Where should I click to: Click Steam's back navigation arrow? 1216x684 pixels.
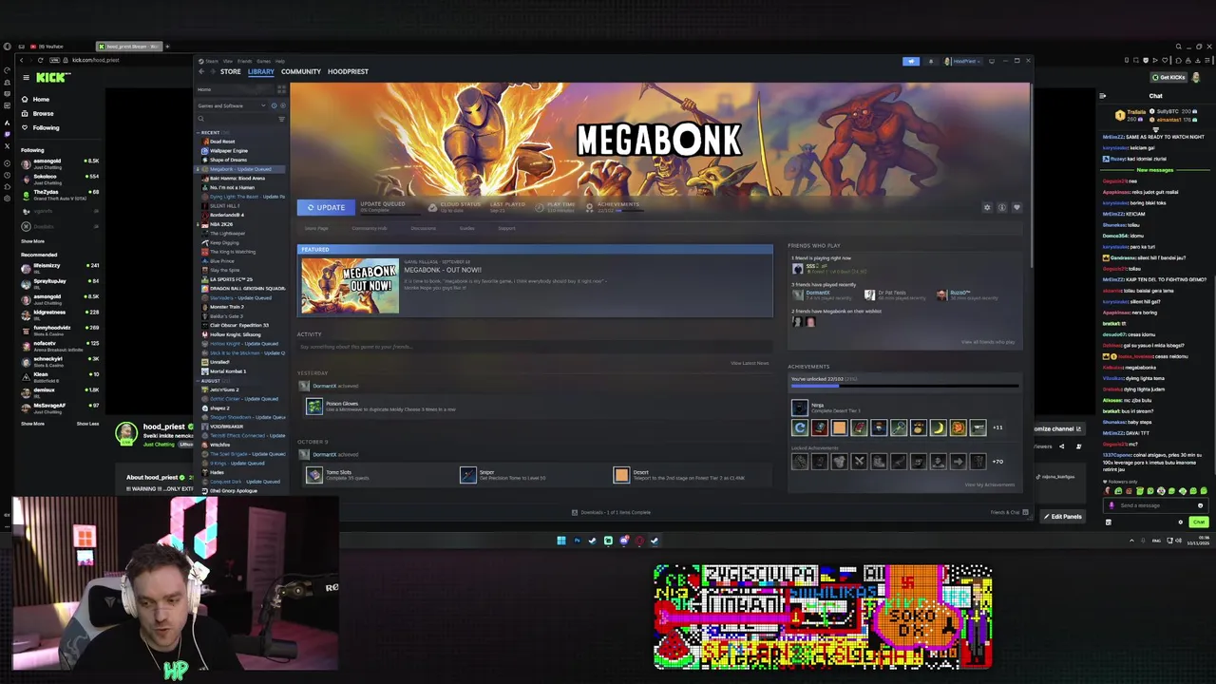point(200,71)
